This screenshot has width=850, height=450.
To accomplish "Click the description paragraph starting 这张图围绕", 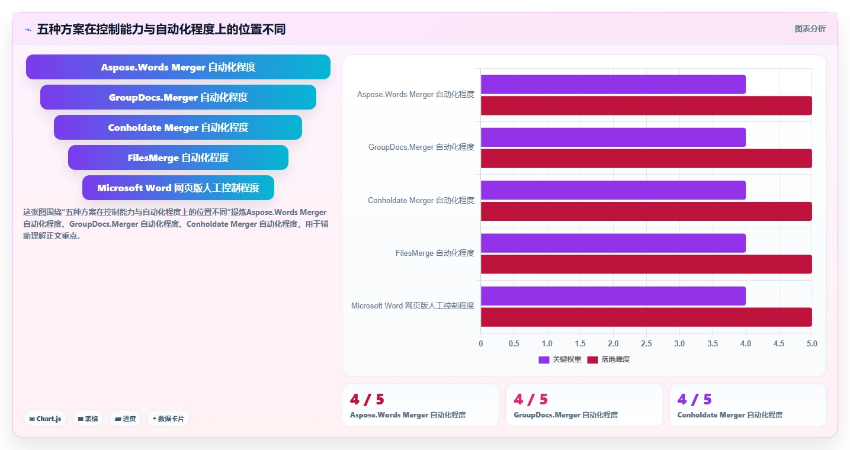I will coord(176,224).
